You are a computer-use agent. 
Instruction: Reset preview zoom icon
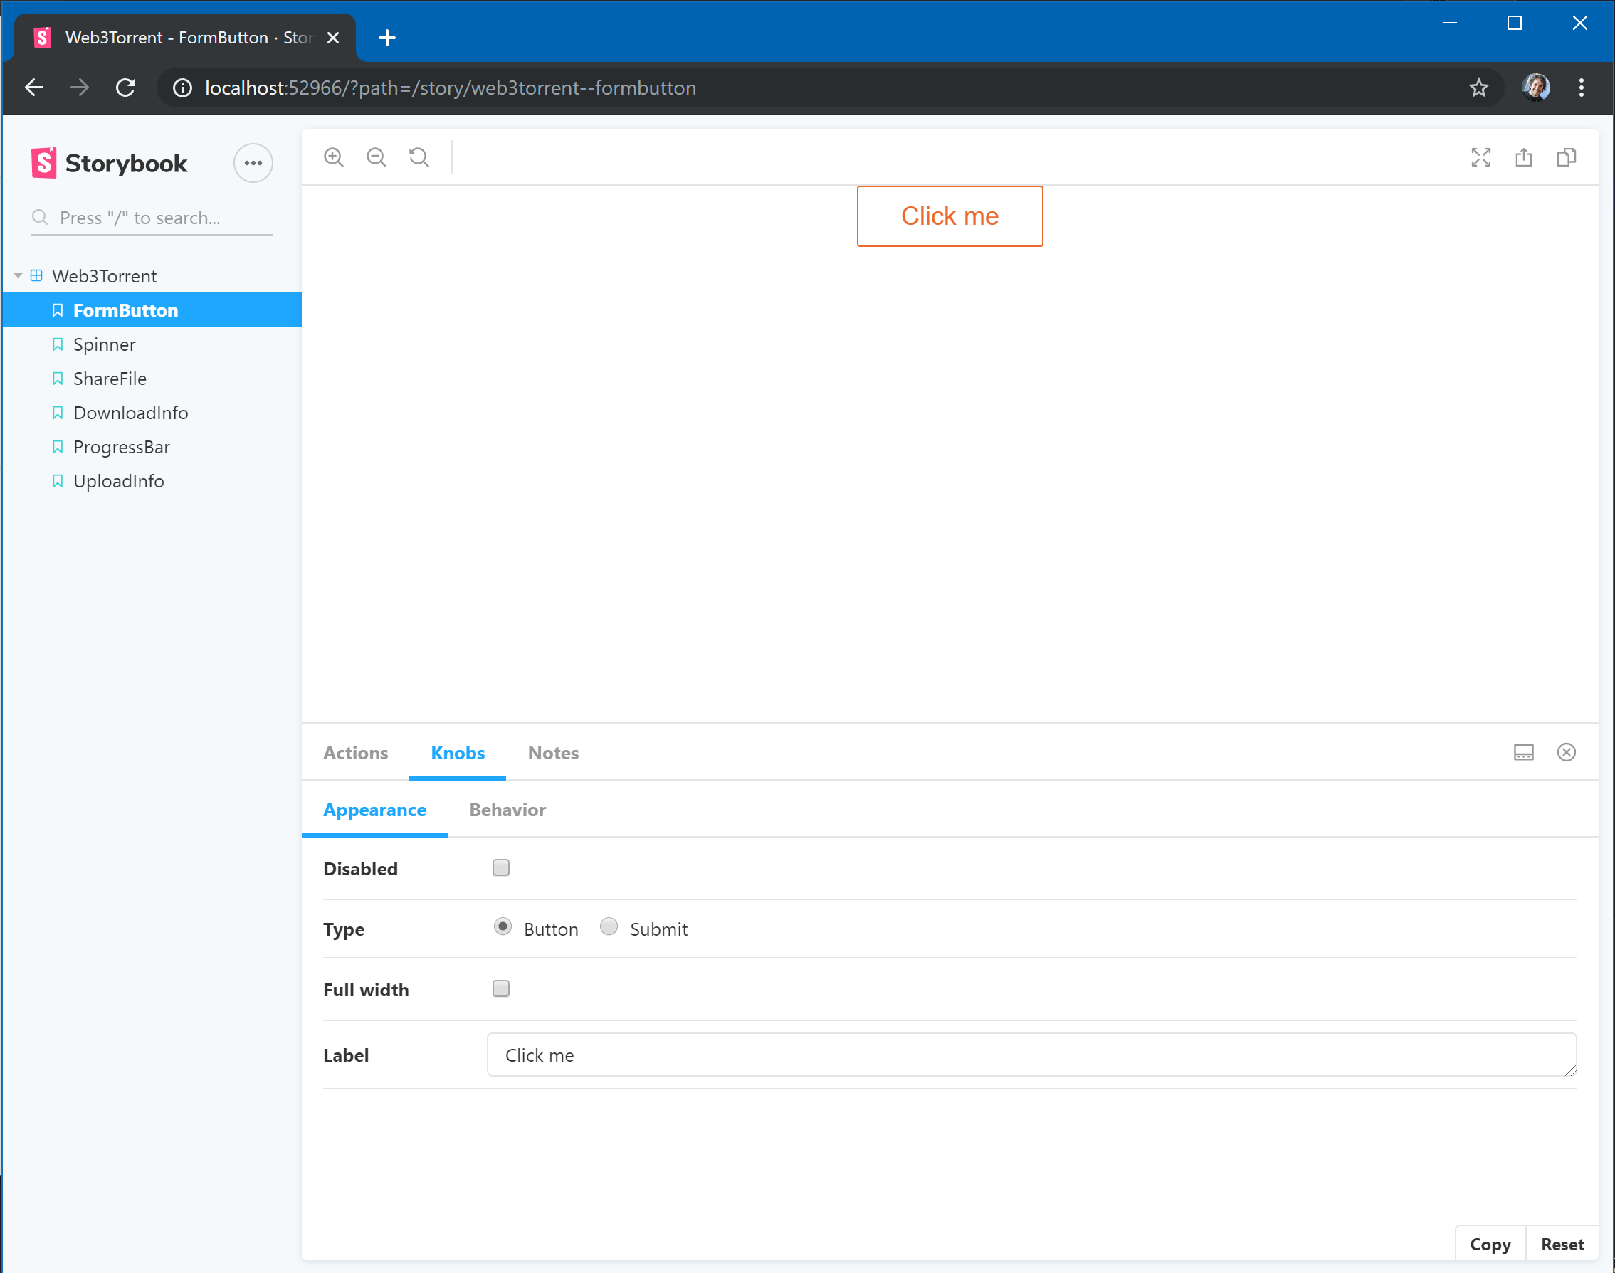[419, 157]
